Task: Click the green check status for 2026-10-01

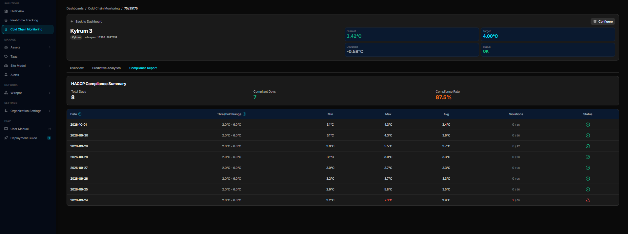Action: [x=588, y=125]
